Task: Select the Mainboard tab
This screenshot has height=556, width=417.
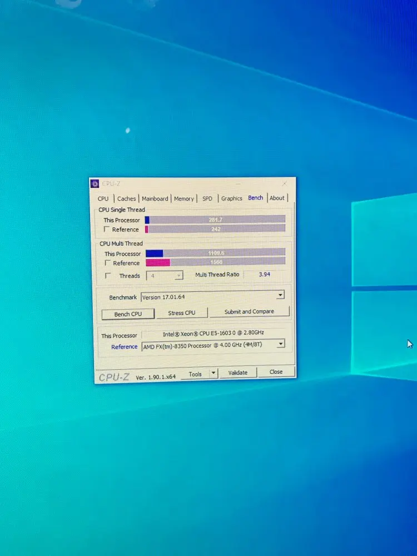Action: pos(155,198)
